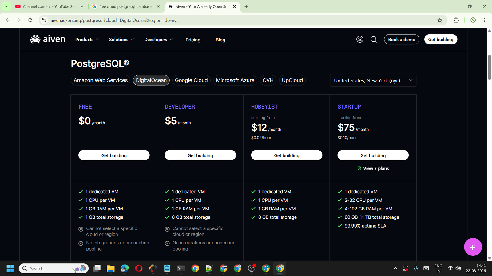
Task: Reload the current page
Action: [x=30, y=20]
